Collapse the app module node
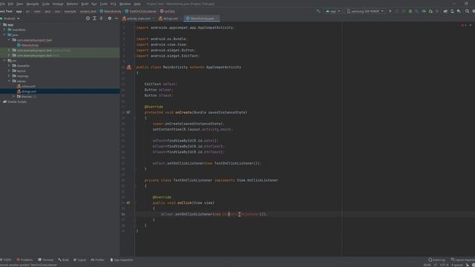 click(1, 24)
